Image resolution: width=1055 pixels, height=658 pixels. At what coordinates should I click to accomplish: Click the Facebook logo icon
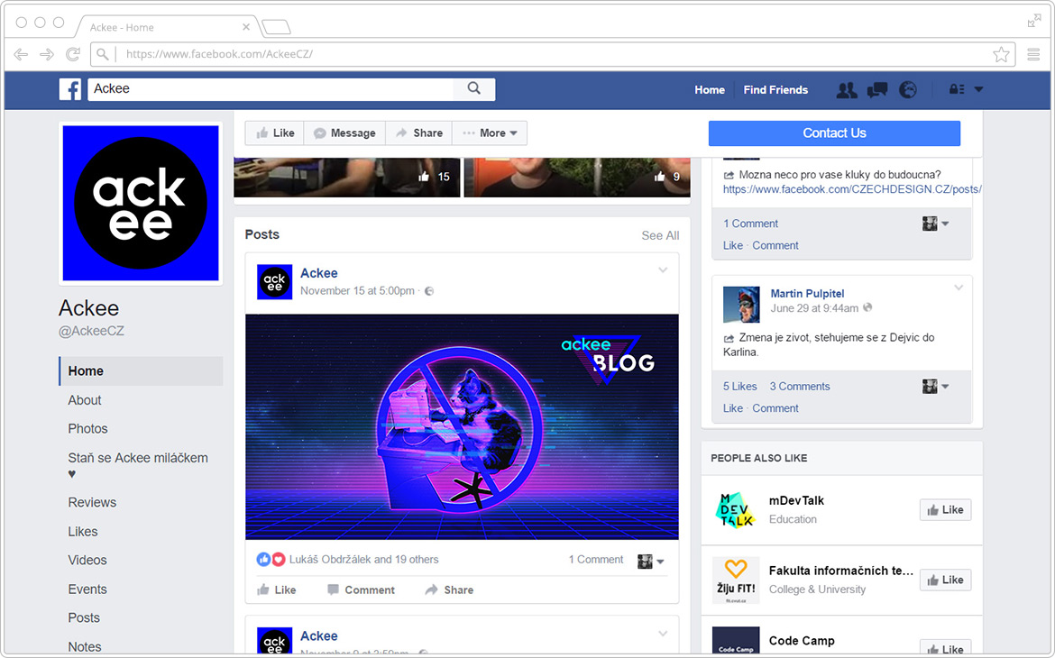(x=70, y=89)
